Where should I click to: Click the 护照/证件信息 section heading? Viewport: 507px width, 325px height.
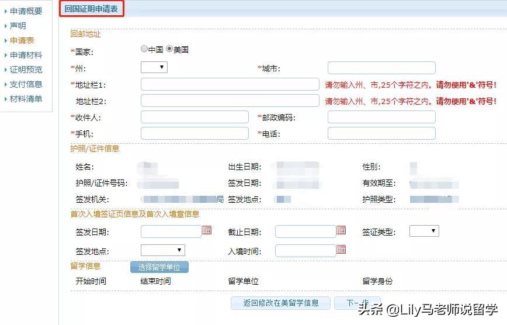click(x=95, y=148)
